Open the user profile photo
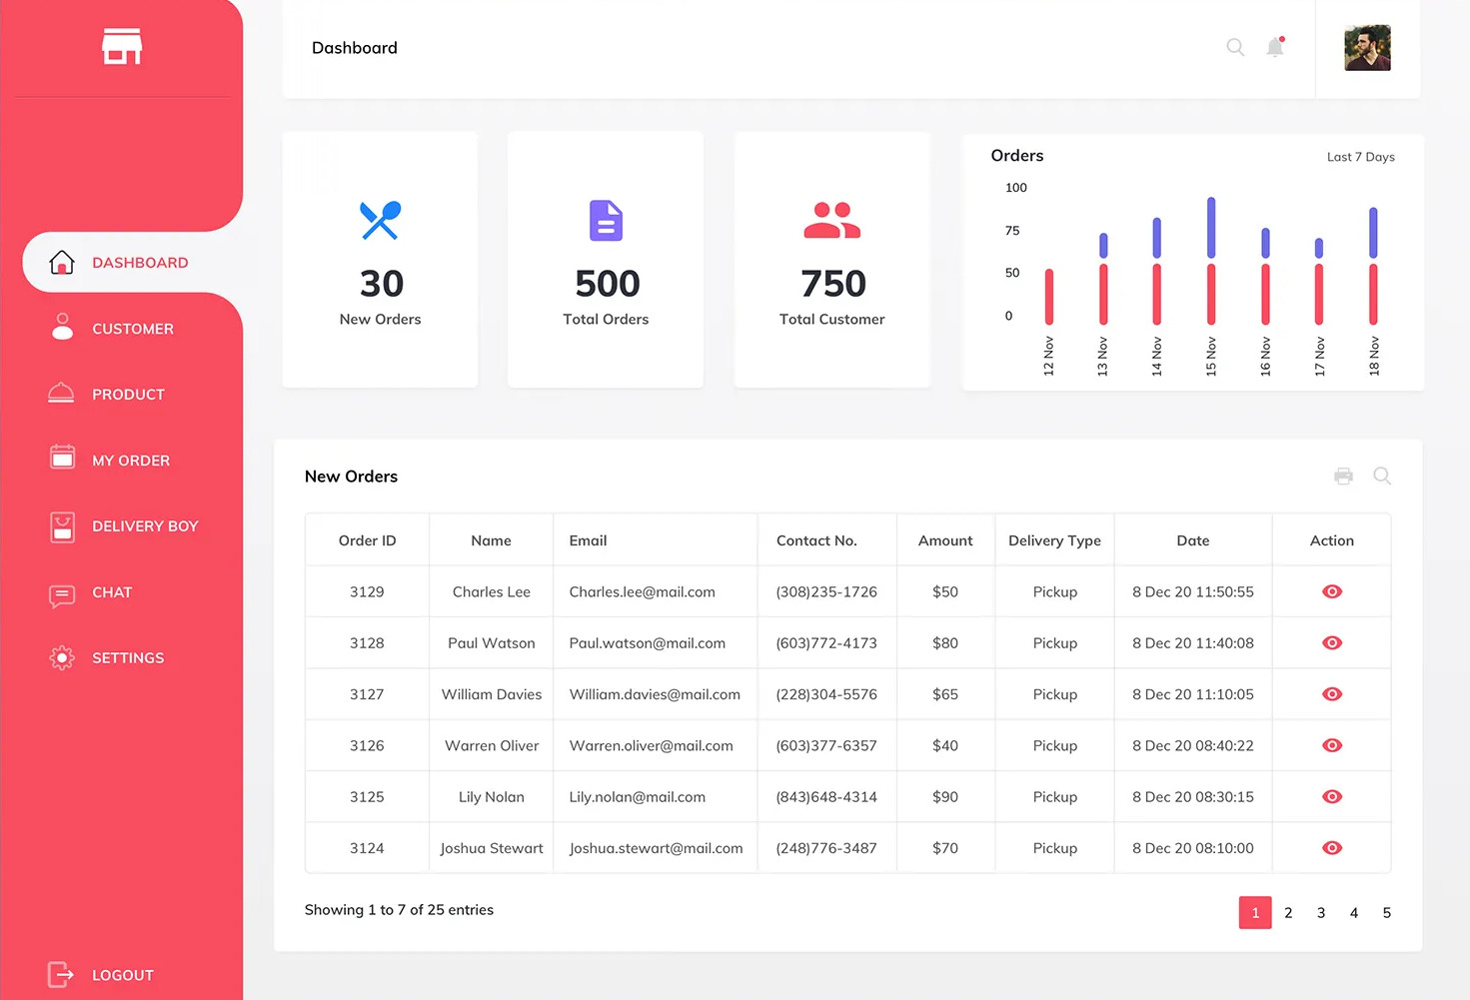Screen dimensions: 1470x1000 (1367, 48)
